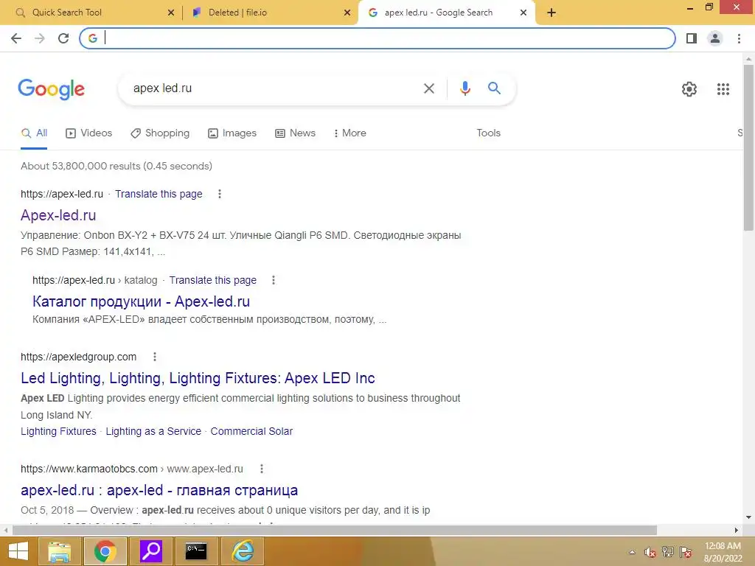This screenshot has width=755, height=566.
Task: Open apex-led.ru главная страница result
Action: [159, 490]
